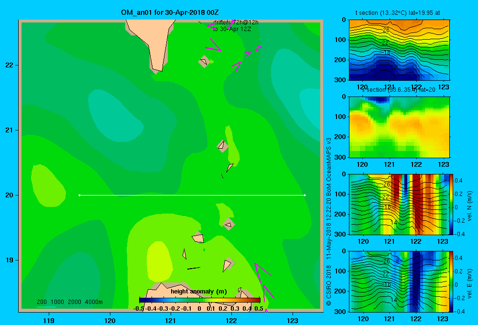This screenshot has width=478, height=325.
Task: Click the vel. E color scale bar
Action: (x=451, y=282)
